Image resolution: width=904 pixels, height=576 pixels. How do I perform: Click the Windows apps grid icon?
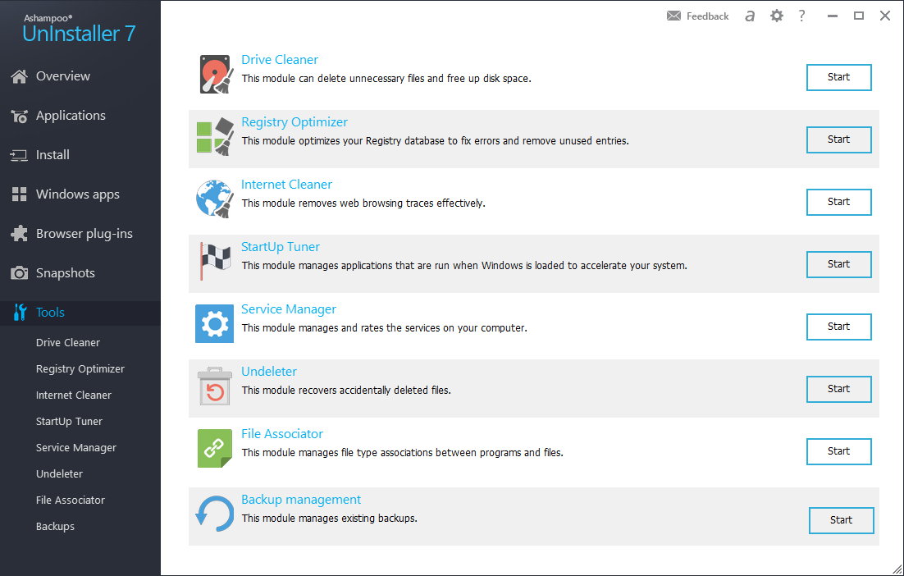click(x=19, y=194)
